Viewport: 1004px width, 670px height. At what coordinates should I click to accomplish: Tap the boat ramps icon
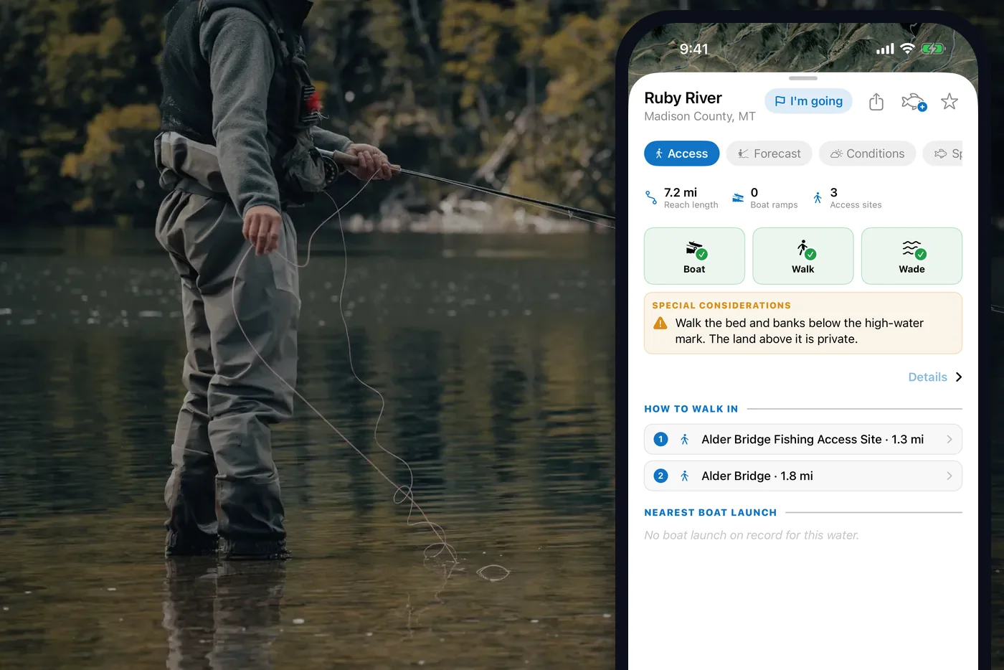(738, 197)
